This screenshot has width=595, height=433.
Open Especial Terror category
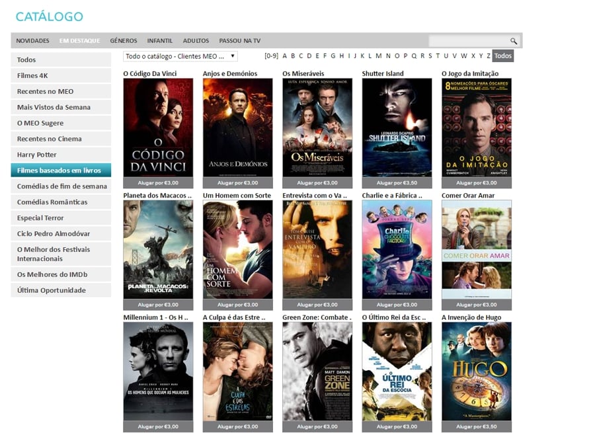click(x=61, y=218)
